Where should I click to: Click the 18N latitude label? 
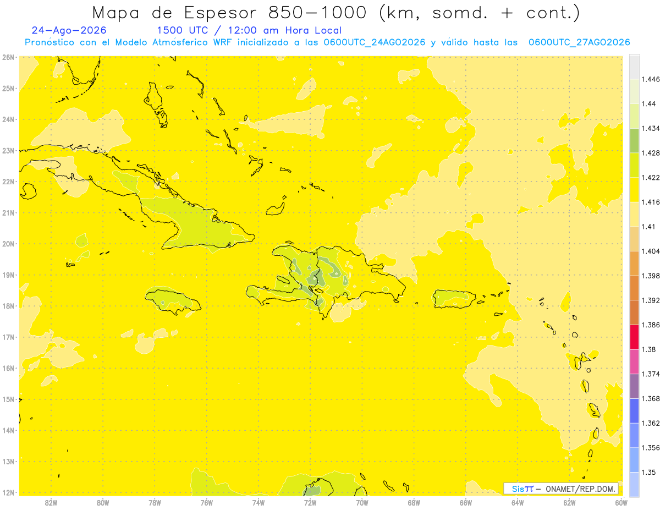click(x=8, y=306)
